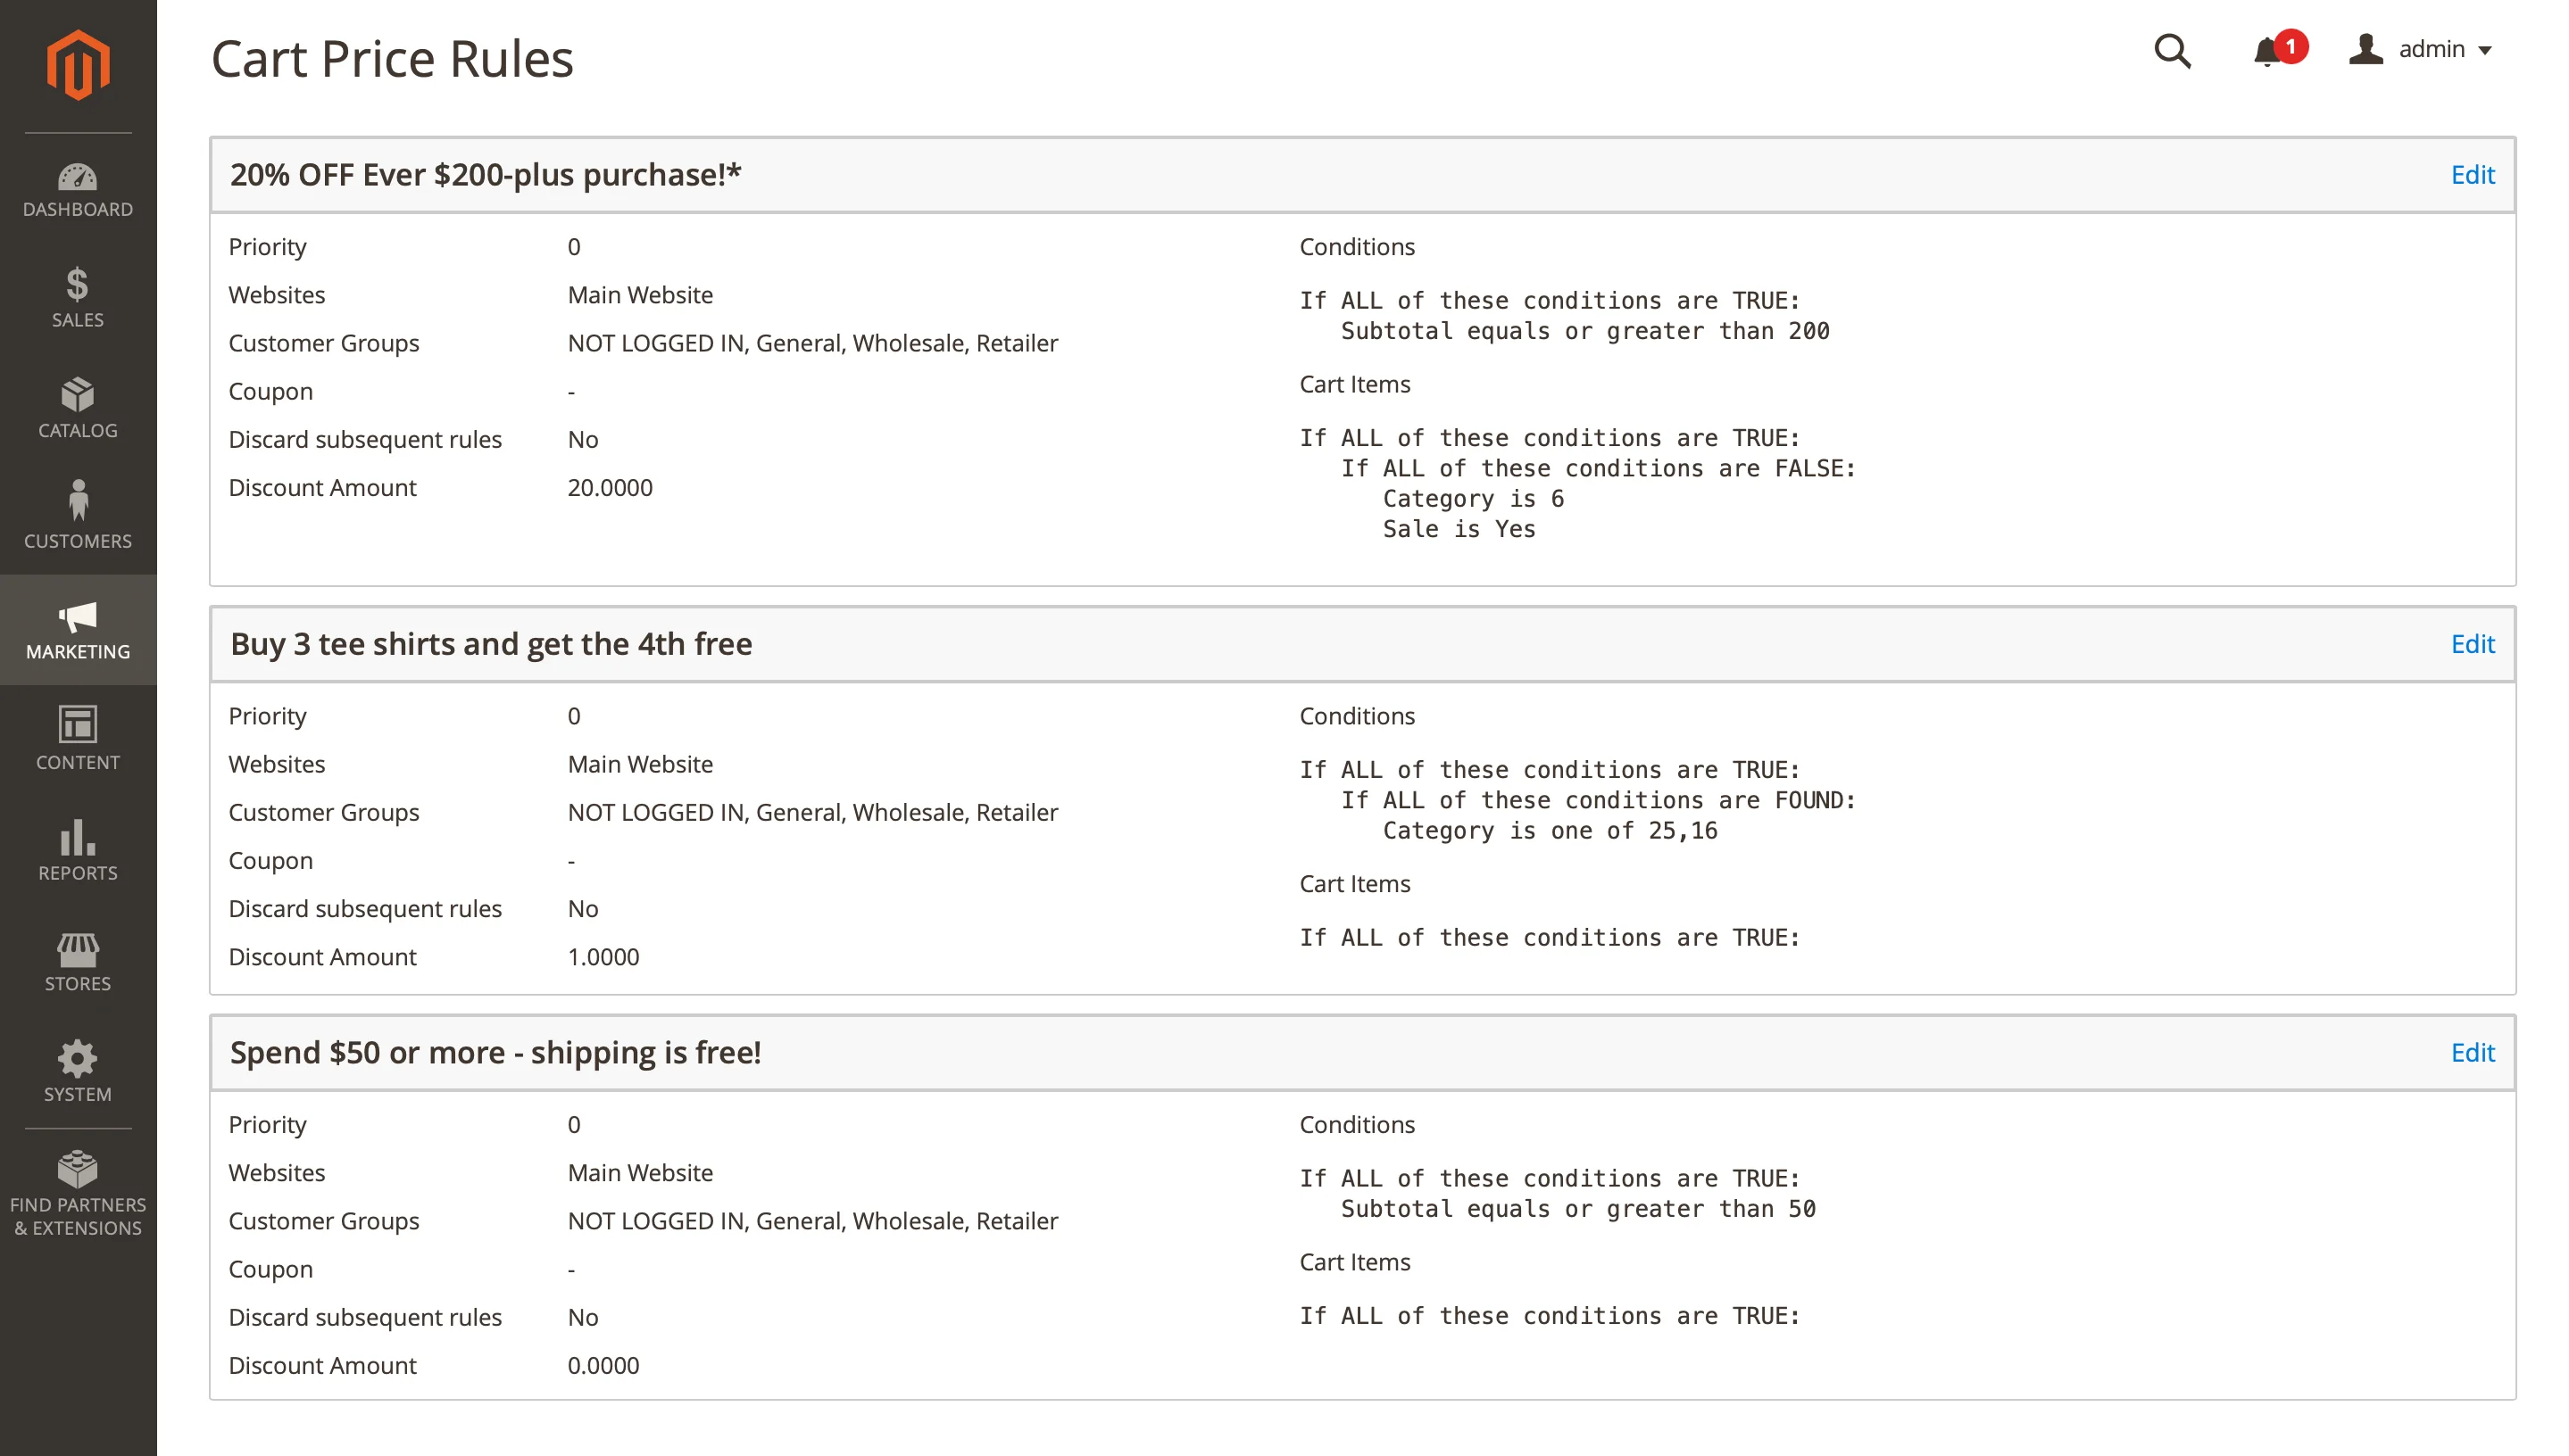The height and width of the screenshot is (1456, 2569).
Task: Open the Sales dollar icon menu
Action: tap(78, 298)
